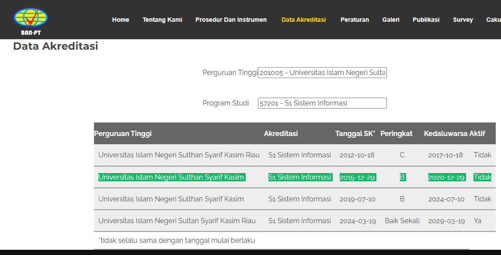501x255 pixels.
Task: Click expiry date 2029-03-19
Action: point(447,221)
